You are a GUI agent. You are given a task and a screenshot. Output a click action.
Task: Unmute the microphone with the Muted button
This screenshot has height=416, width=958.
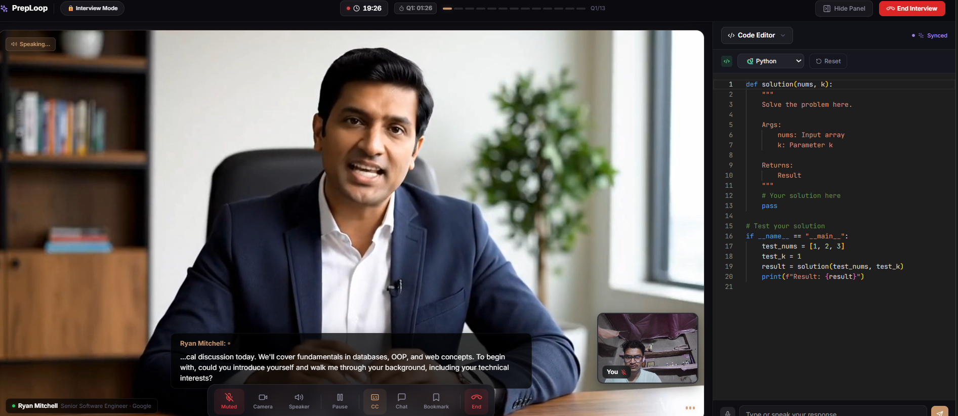pos(229,401)
